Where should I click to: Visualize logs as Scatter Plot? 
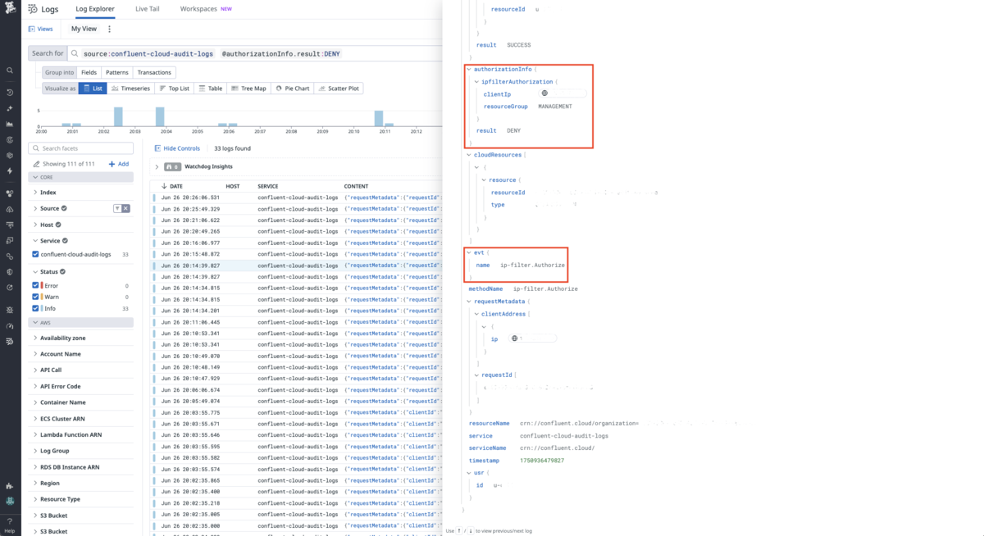point(339,89)
